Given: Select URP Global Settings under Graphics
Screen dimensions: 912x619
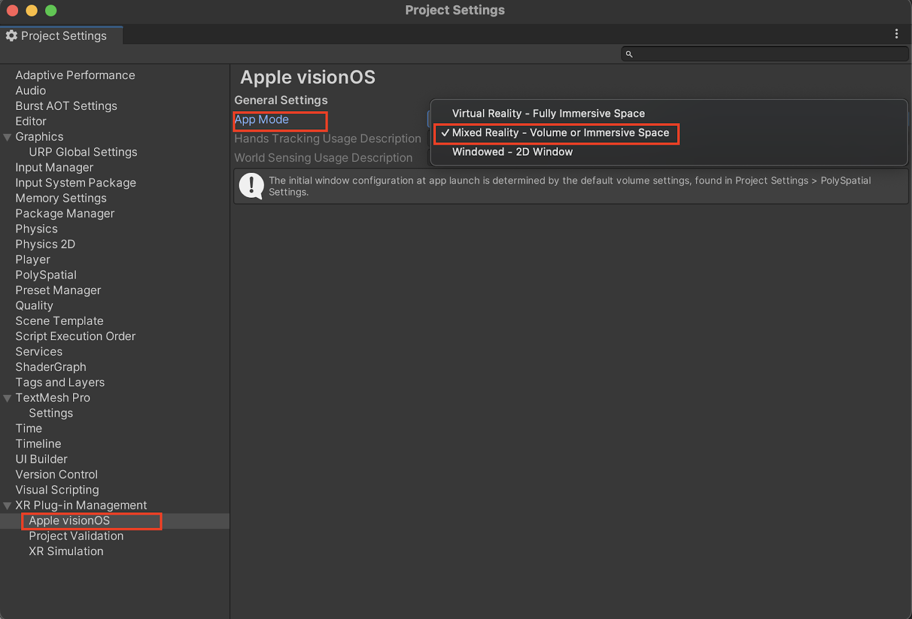Looking at the screenshot, I should point(83,152).
